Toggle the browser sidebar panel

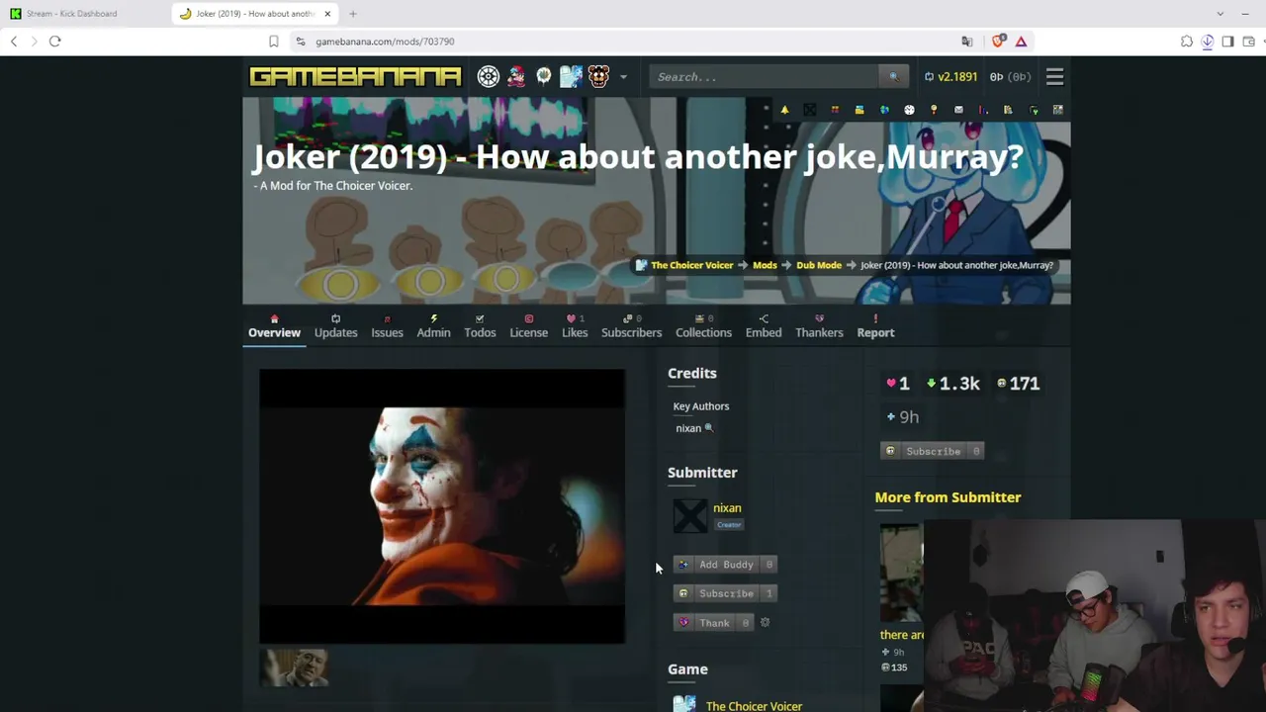tap(1227, 42)
